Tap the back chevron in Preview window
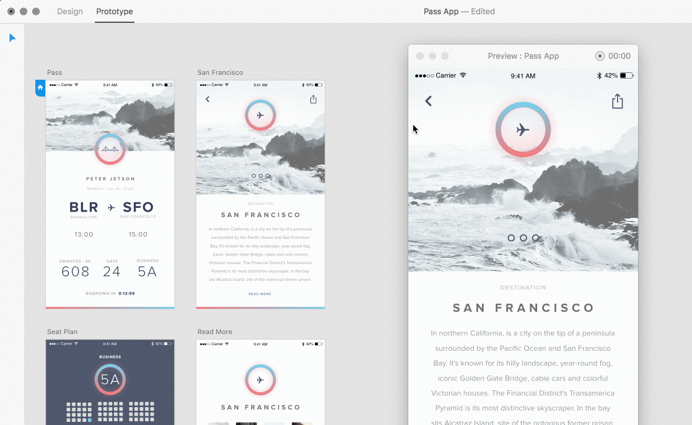The height and width of the screenshot is (425, 692). tap(428, 101)
